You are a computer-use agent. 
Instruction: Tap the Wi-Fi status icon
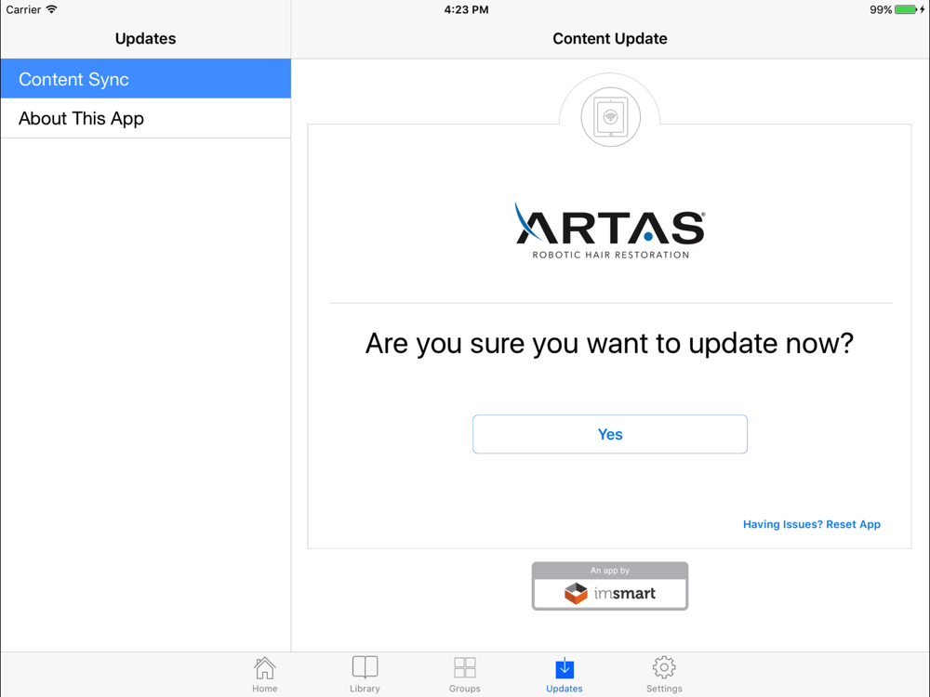[x=51, y=9]
